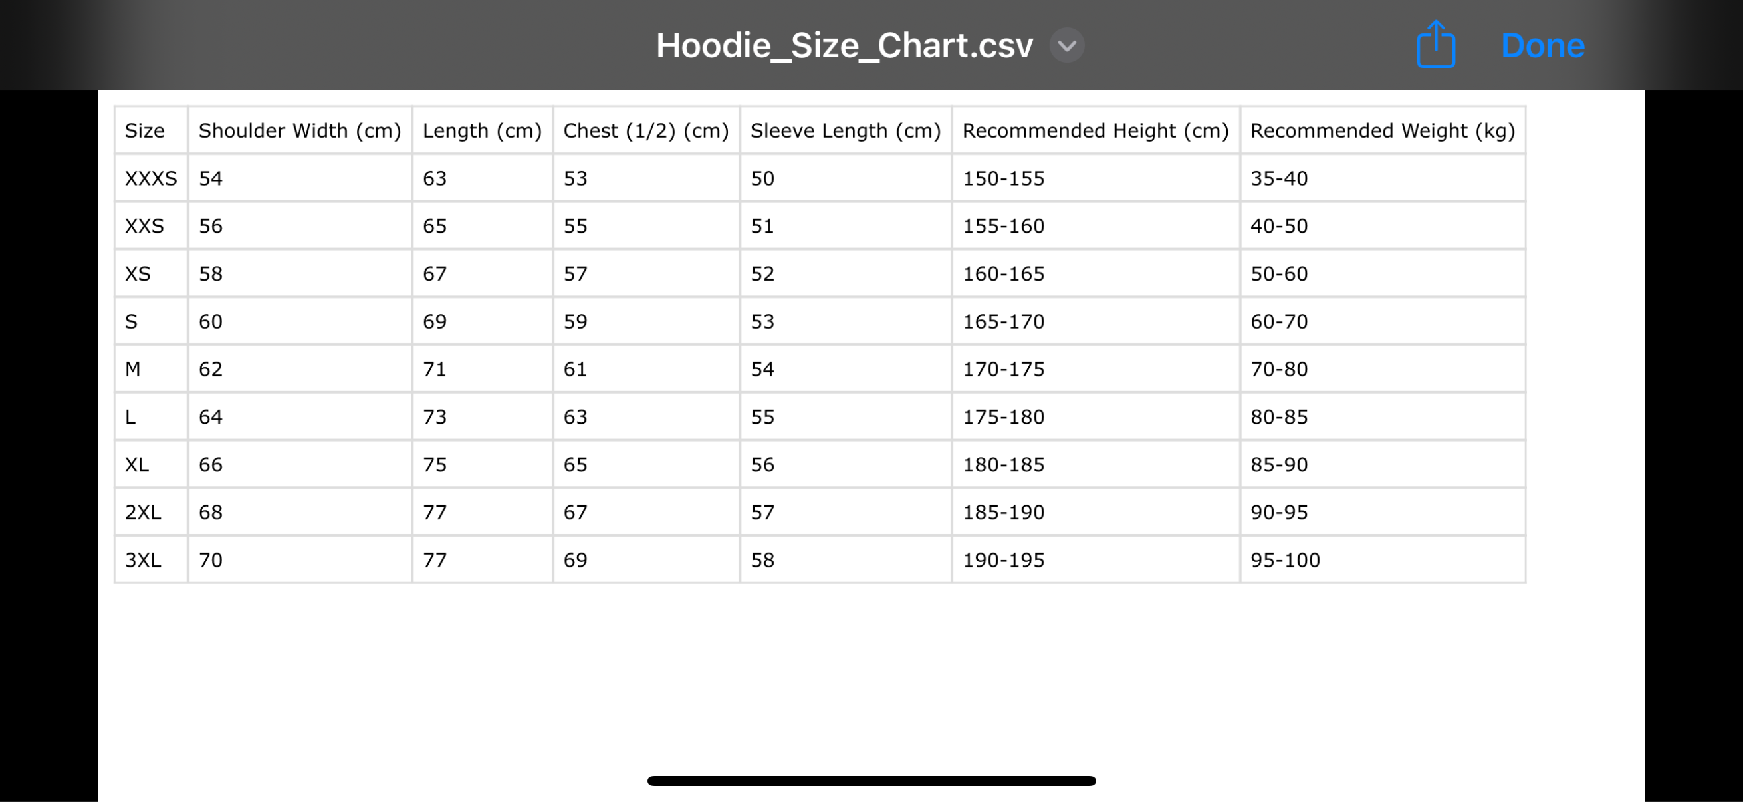
Task: Select the XL shoulder width value 66
Action: (211, 464)
